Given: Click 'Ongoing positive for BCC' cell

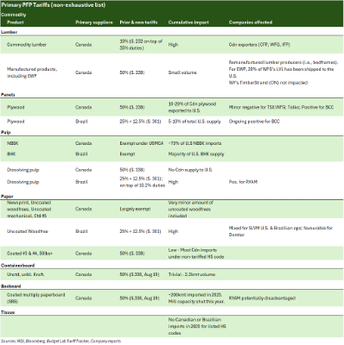Looking at the screenshot, I should [x=254, y=122].
